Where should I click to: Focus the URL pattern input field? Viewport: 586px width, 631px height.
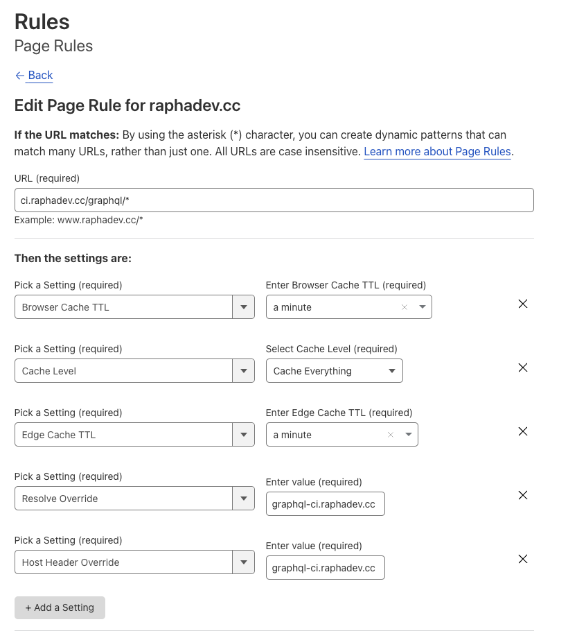274,200
